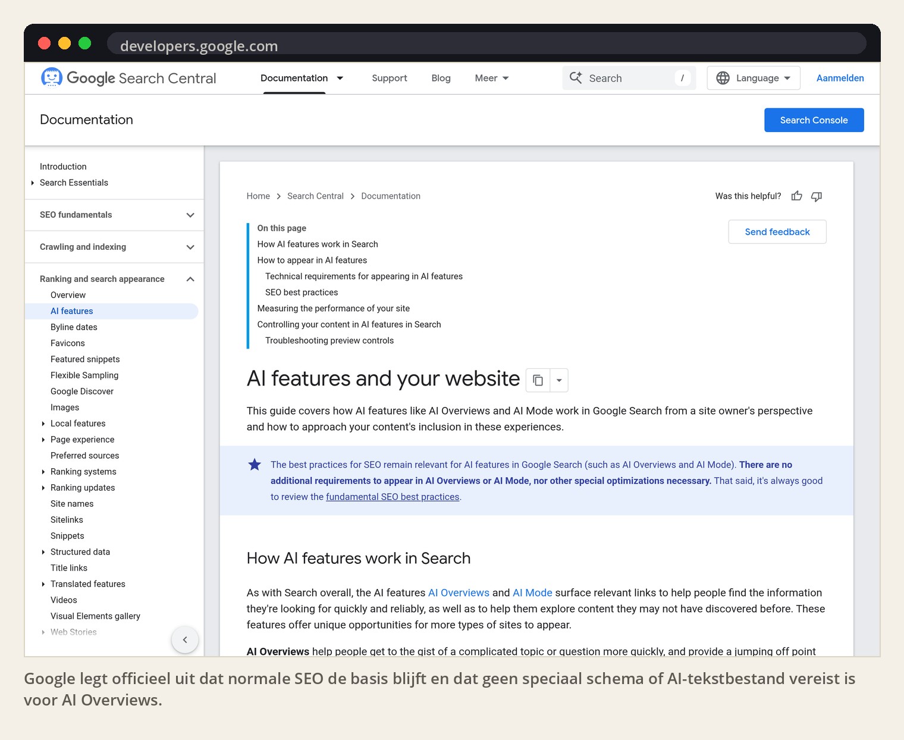Expand the Structured data arrow
The width and height of the screenshot is (904, 740).
[43, 552]
